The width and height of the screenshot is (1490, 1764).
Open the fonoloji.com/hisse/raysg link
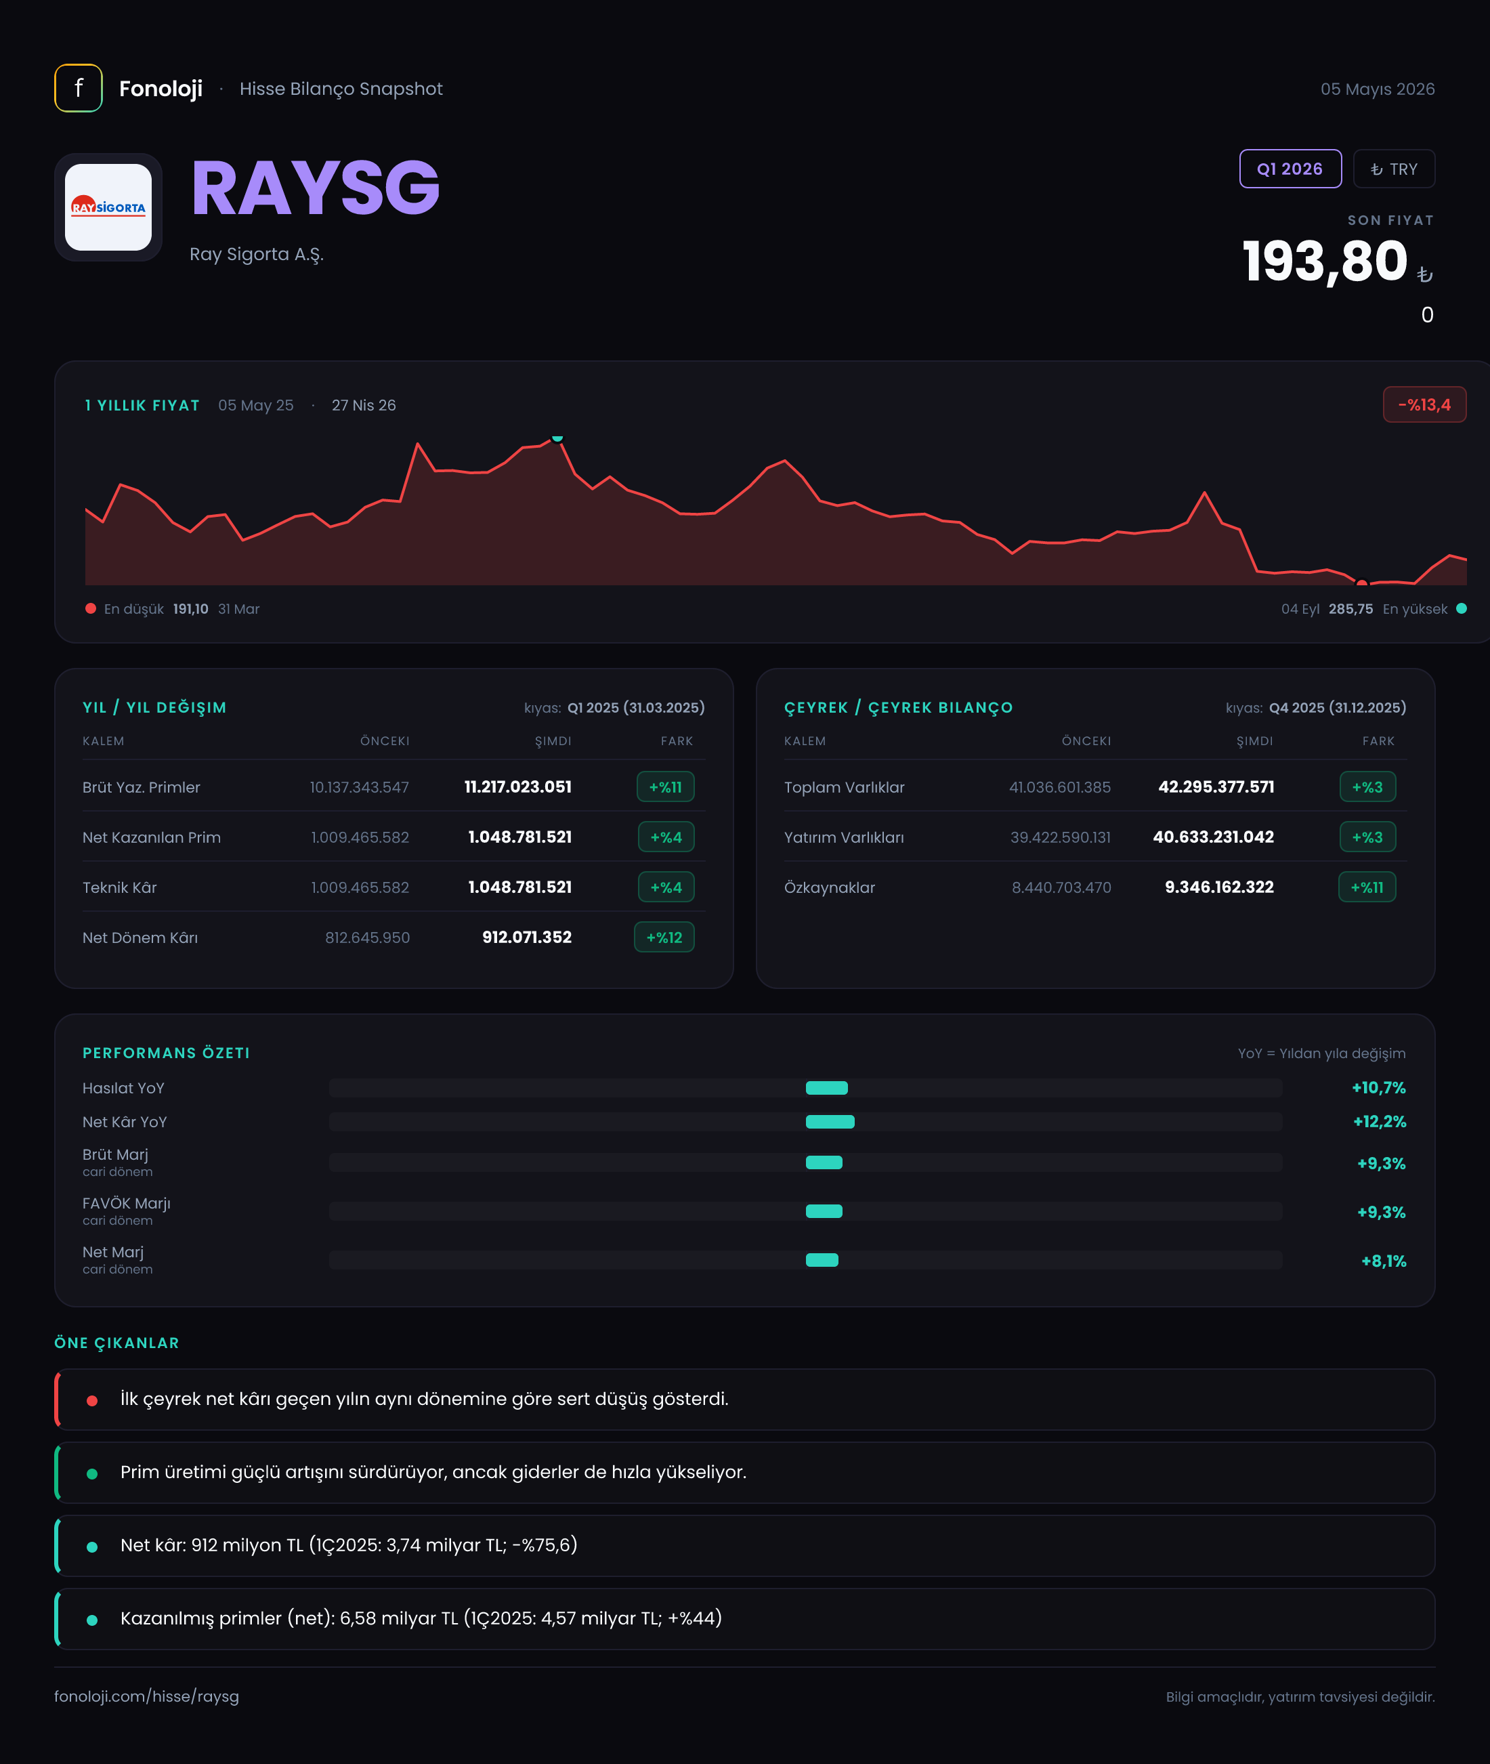146,1696
